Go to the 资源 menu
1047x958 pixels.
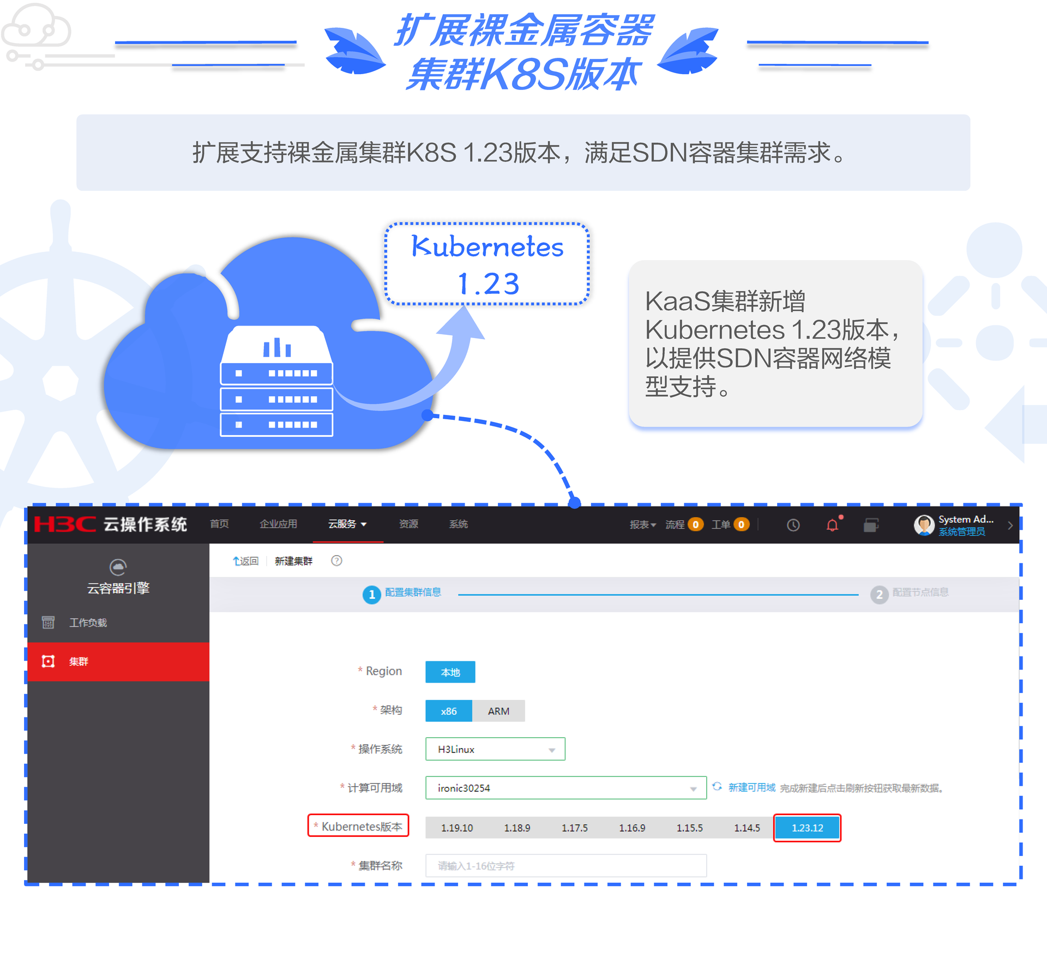coord(408,524)
